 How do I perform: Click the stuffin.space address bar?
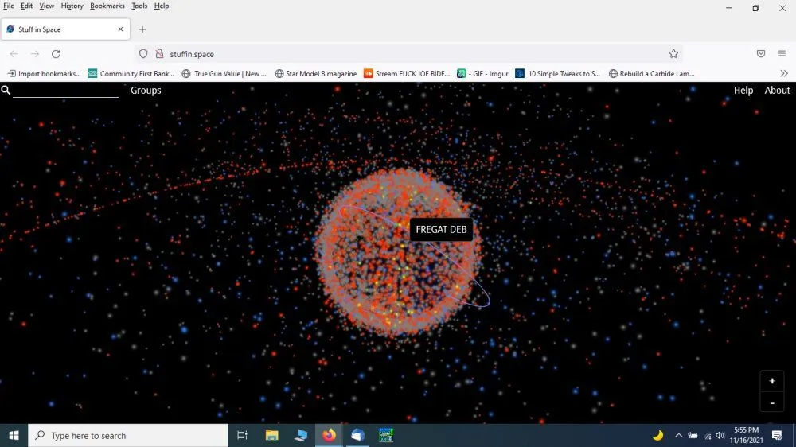coord(408,54)
